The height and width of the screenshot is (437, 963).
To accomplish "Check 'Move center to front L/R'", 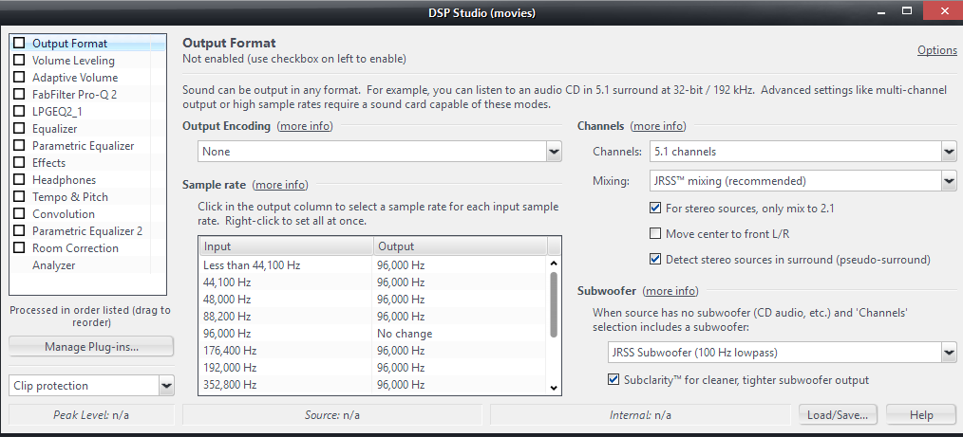I will click(x=654, y=233).
